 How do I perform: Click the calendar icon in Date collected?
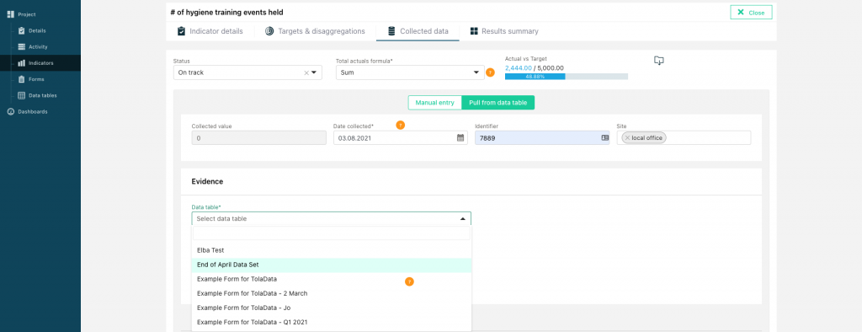tap(460, 138)
